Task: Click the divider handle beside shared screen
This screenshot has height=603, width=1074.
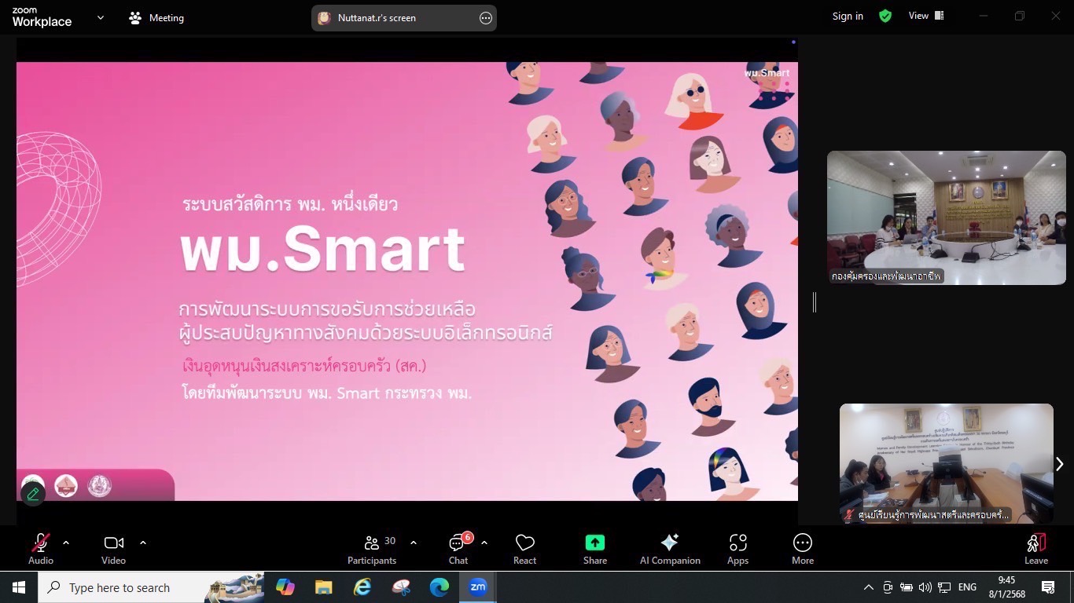Action: (x=815, y=301)
